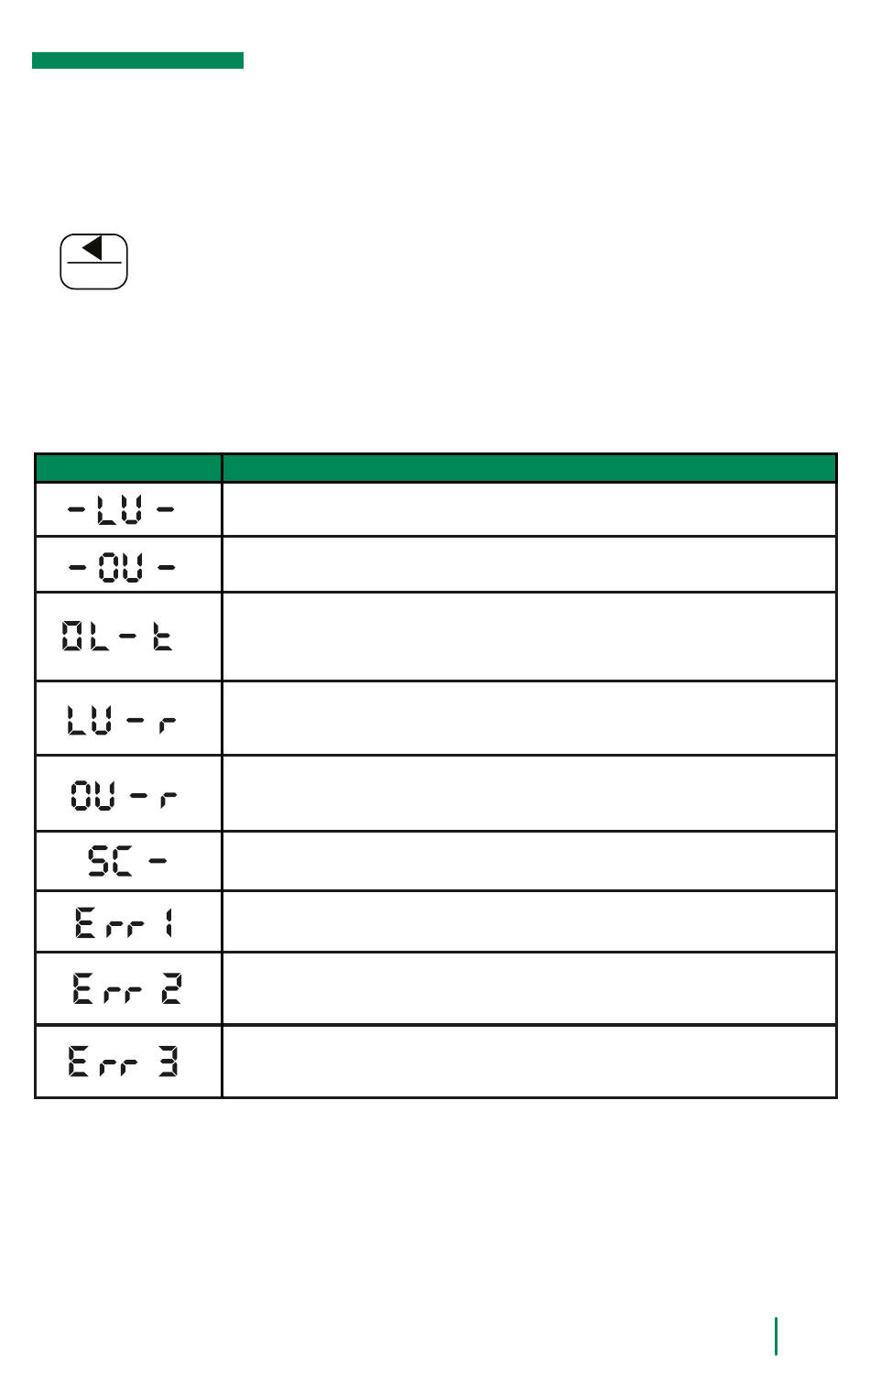Choose the OU-r display code
The image size is (870, 1373).
pyautogui.click(x=124, y=794)
